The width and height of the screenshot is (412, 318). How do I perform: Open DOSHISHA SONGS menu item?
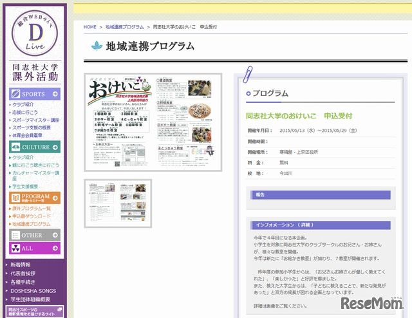tap(33, 291)
